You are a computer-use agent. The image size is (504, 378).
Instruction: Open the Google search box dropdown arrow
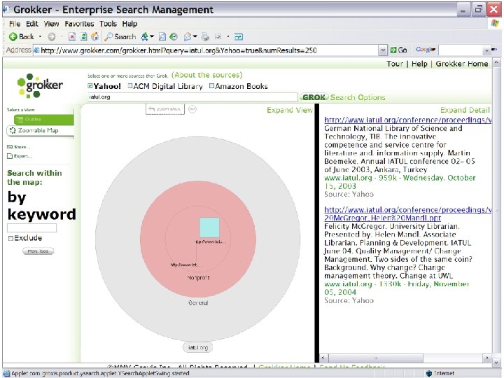click(x=486, y=50)
